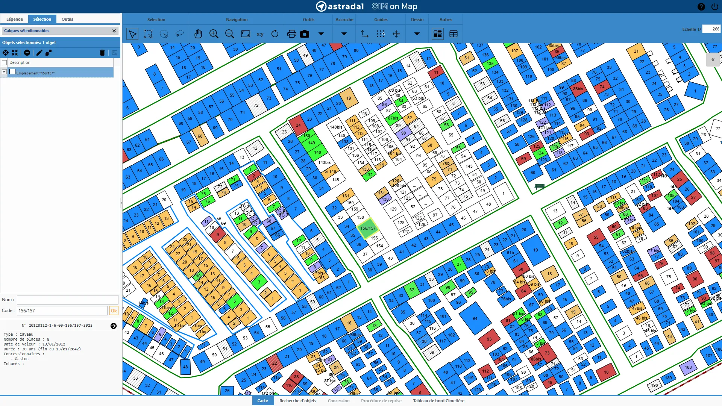
Task: Open the Accroche dropdown arrow
Action: [344, 34]
